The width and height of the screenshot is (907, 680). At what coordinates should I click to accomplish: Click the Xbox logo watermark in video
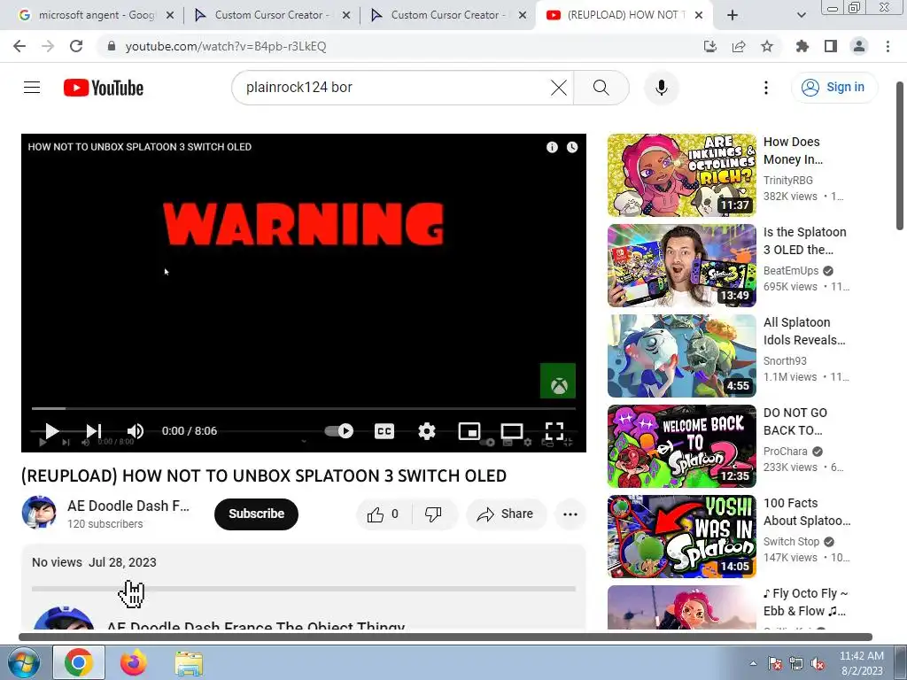pyautogui.click(x=558, y=381)
